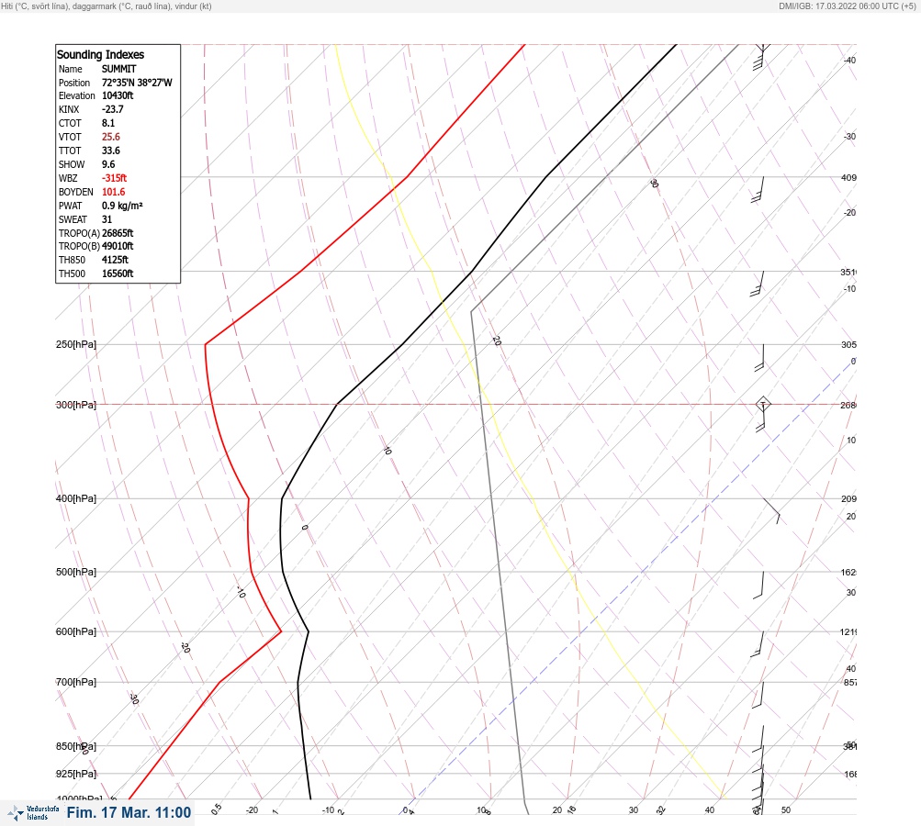This screenshot has width=921, height=826.
Task: Click the '700[hPa]' pressure label
Action: click(x=76, y=682)
